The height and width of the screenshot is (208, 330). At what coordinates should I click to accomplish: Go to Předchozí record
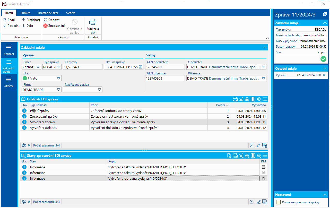(31, 20)
